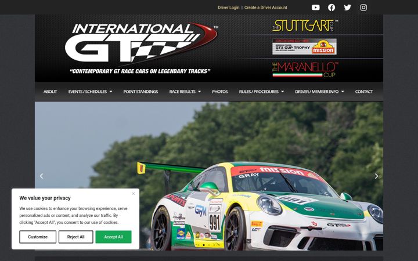This screenshot has width=418, height=261.
Task: Click Create a Driver Account link
Action: click(x=266, y=8)
